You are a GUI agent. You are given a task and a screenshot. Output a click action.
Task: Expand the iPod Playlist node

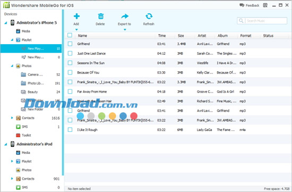(x=12, y=161)
